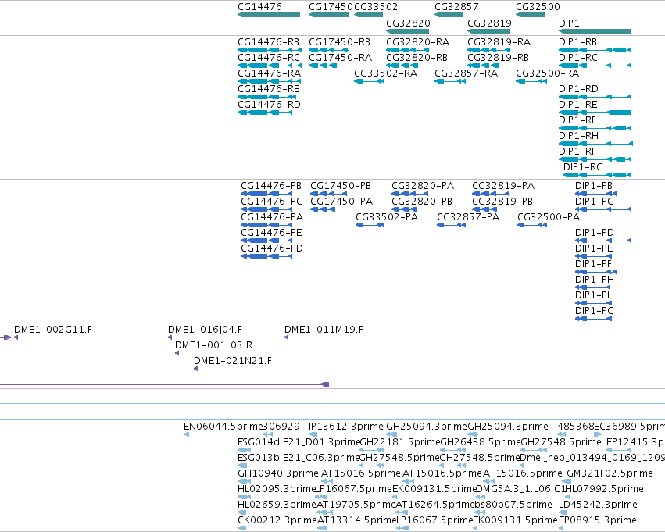Click the DIP1-RE transcript glyph
The image size is (665, 532).
point(595,112)
